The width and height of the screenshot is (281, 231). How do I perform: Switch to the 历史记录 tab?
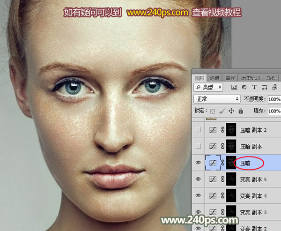(x=251, y=78)
